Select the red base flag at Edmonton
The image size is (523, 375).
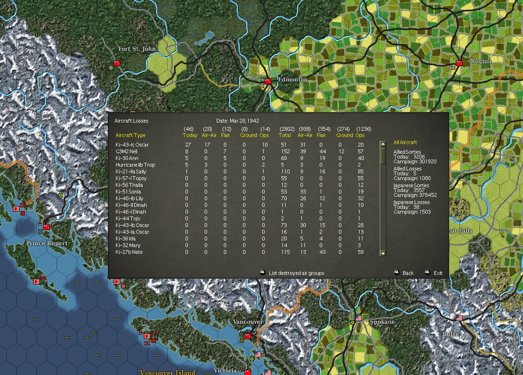point(268,81)
